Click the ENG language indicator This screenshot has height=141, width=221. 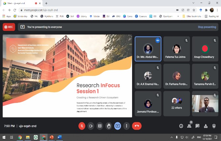click(x=199, y=137)
